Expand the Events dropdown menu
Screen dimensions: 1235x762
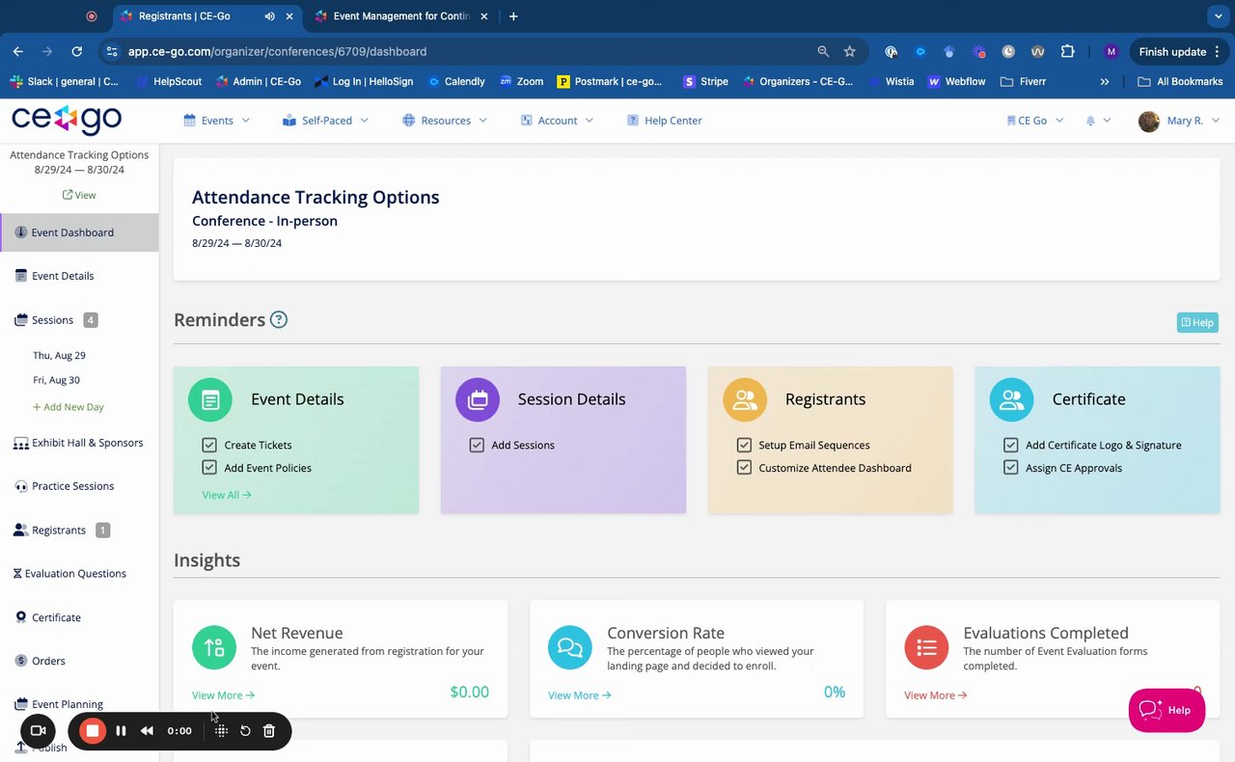pos(217,121)
